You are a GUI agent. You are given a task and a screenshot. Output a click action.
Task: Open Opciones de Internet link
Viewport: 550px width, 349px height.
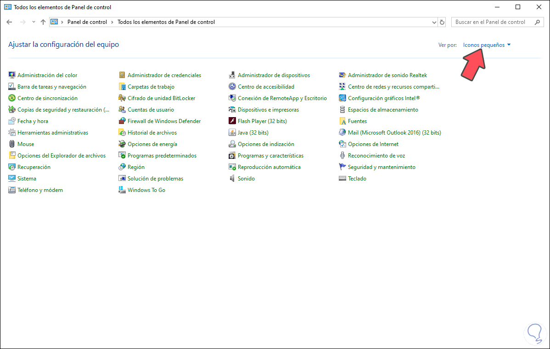[373, 144]
